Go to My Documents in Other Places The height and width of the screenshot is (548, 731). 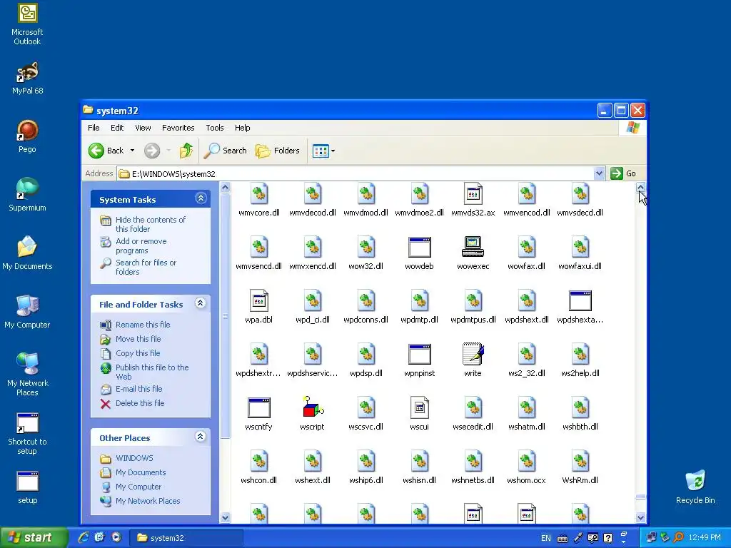tap(141, 472)
